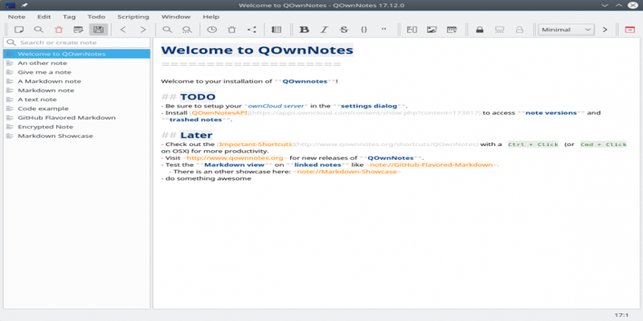
Task: Click the window menu icon left of pin
Action: pos(10,6)
